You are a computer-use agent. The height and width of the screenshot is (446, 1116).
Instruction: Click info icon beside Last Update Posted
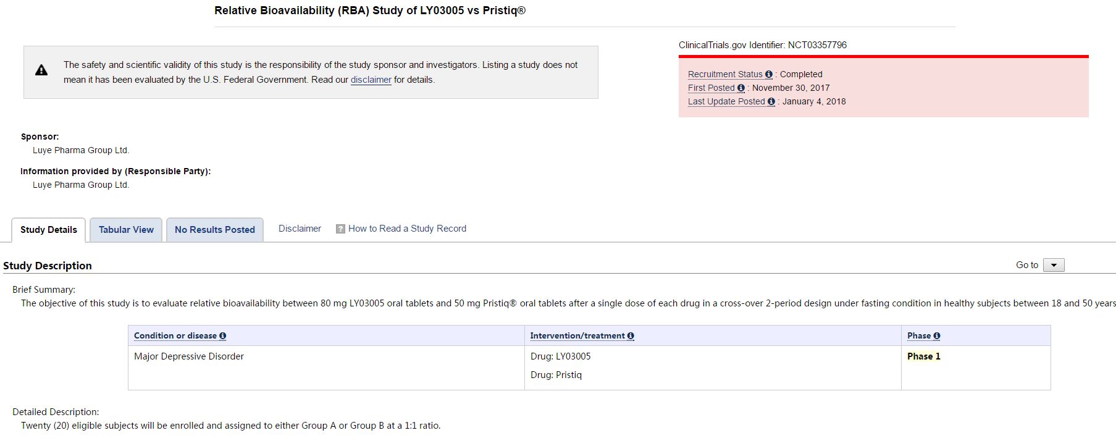coord(771,101)
